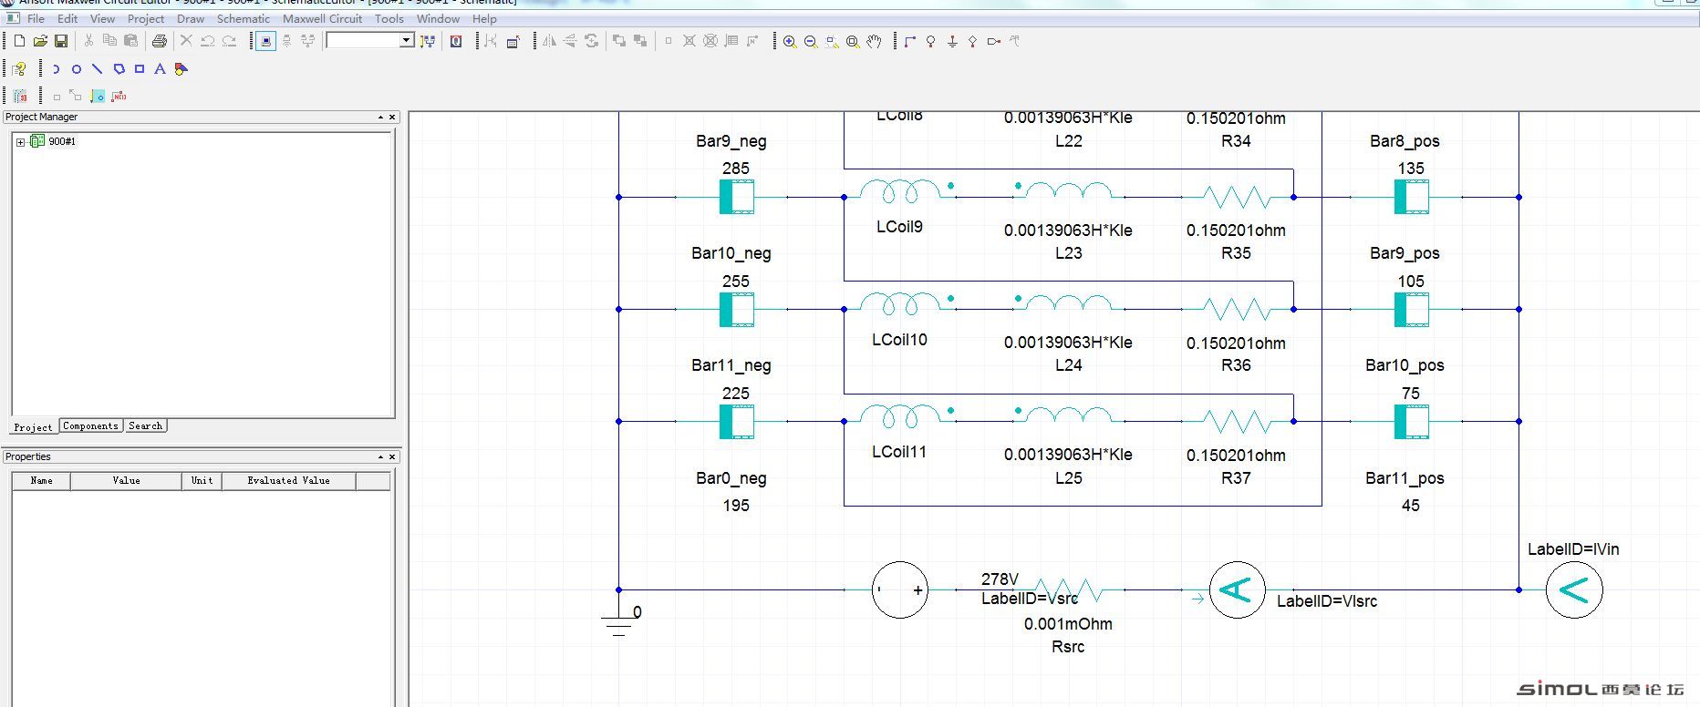Select the LCoil9 winding component
The image size is (1700, 707).
[x=900, y=192]
